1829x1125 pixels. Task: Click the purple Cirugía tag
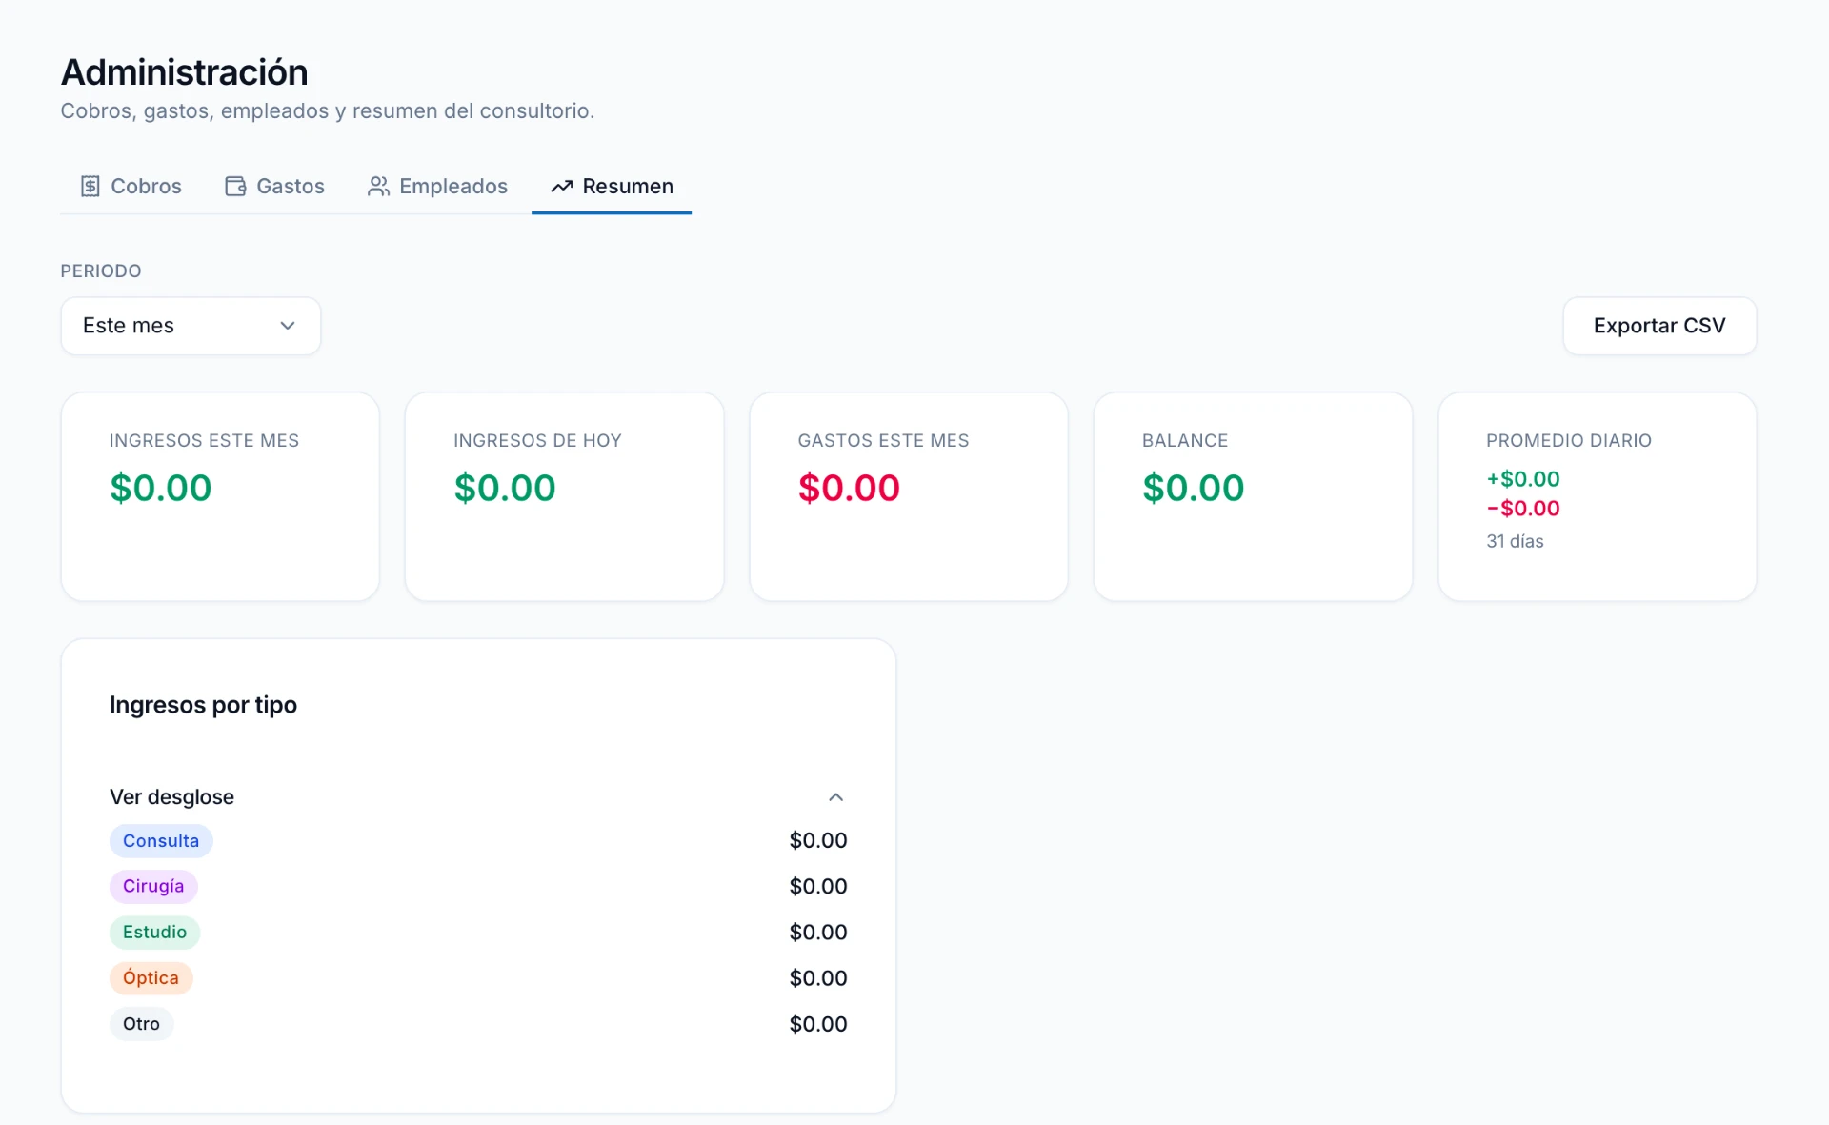click(153, 886)
